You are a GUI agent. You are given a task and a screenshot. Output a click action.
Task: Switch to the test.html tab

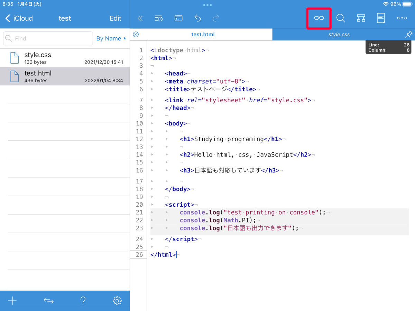pos(203,34)
